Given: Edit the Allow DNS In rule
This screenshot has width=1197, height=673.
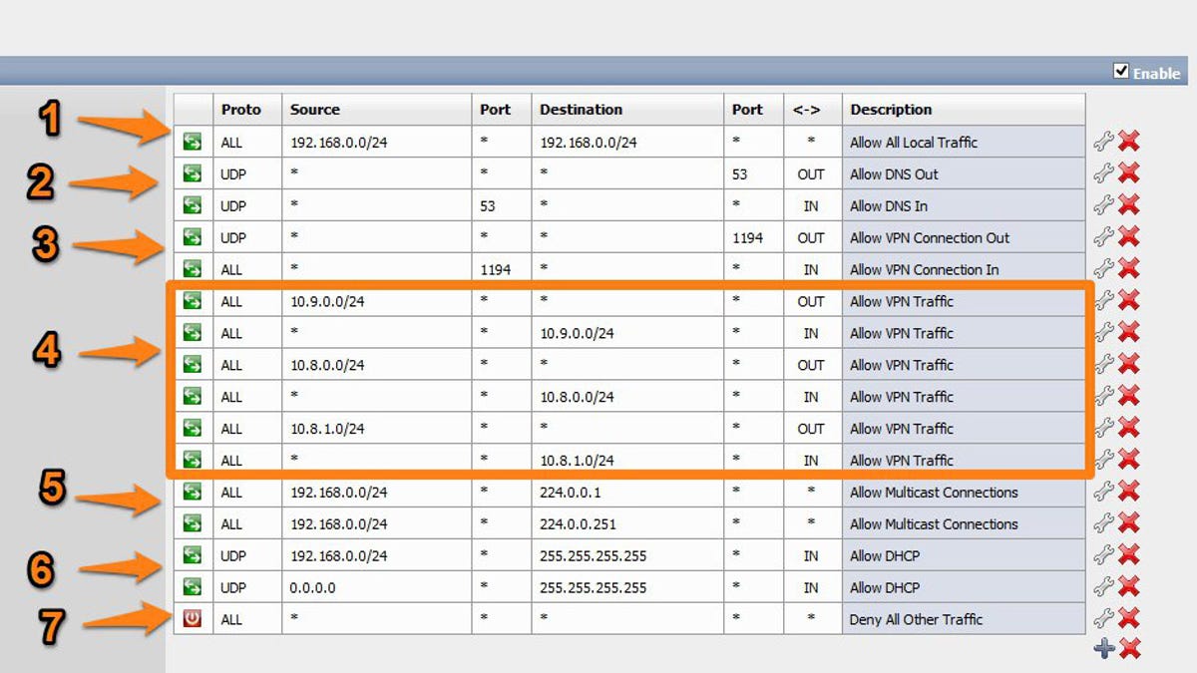Looking at the screenshot, I should click(1103, 205).
